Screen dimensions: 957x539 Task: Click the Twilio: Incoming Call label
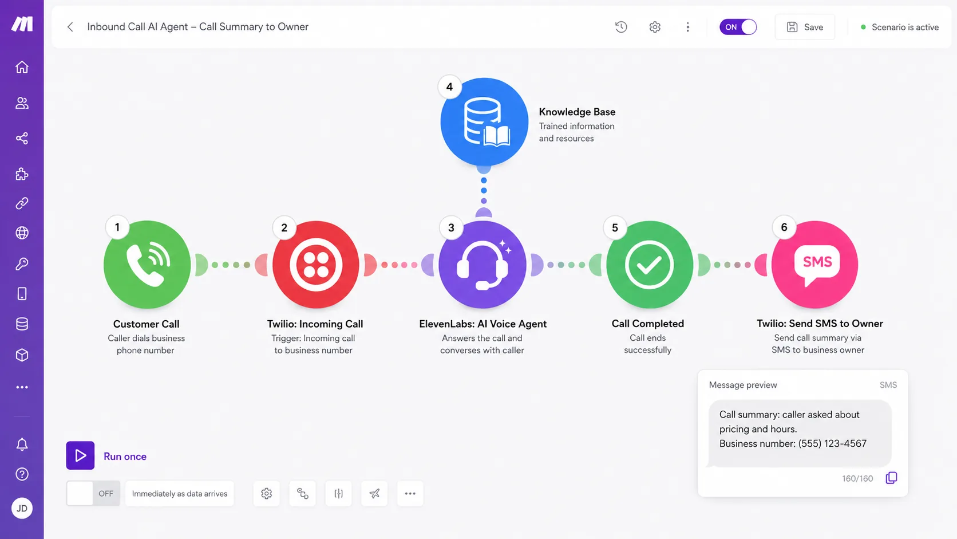pyautogui.click(x=315, y=324)
